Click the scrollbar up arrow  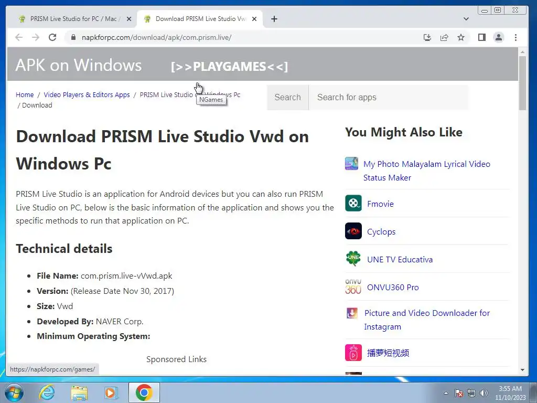[x=522, y=52]
